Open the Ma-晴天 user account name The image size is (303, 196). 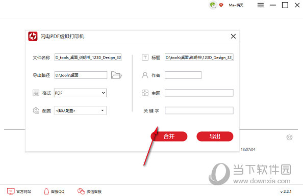coord(236,5)
